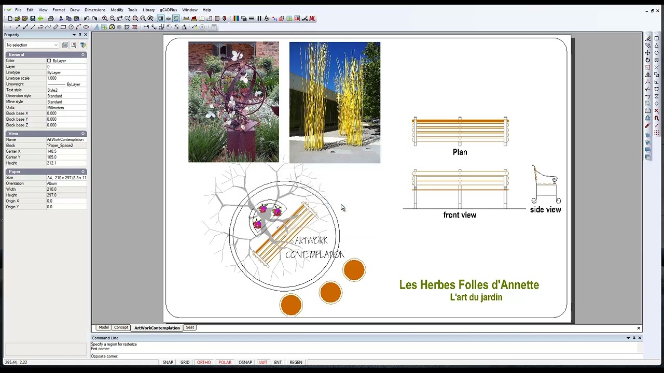Toggle ENT in the status bar
Image resolution: width=664 pixels, height=373 pixels.
point(278,362)
